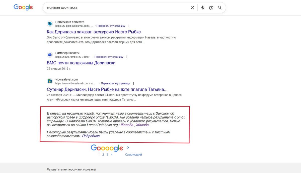Click inside the search input field

coord(113,7)
